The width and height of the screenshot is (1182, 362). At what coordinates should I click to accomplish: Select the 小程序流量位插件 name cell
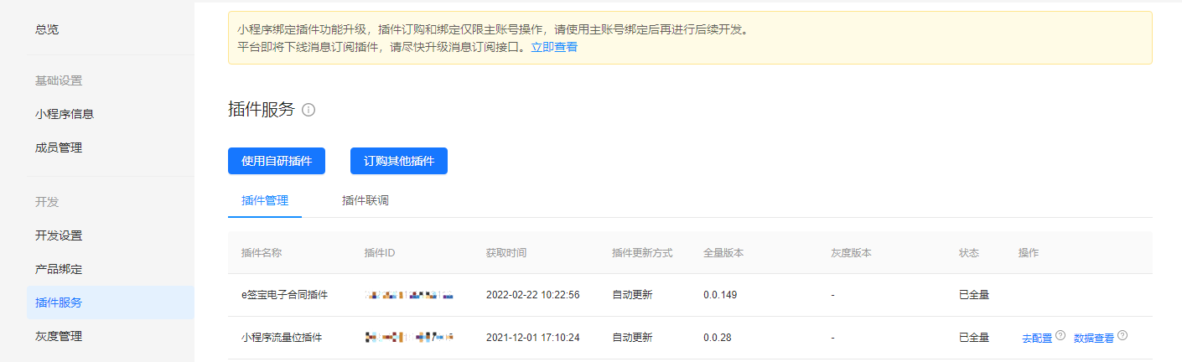pyautogui.click(x=282, y=338)
